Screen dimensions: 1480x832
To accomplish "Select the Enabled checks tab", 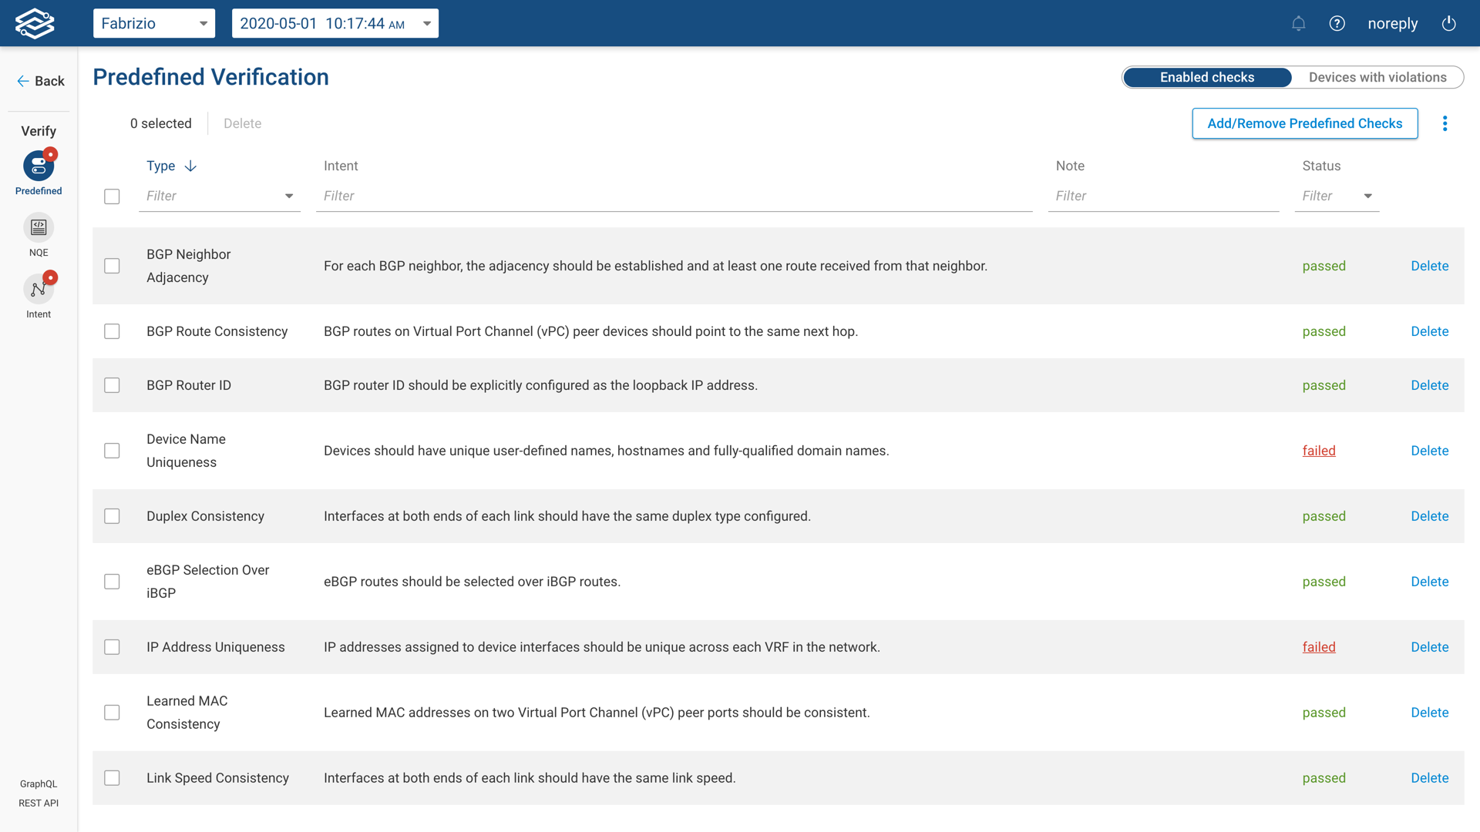I will (x=1206, y=77).
